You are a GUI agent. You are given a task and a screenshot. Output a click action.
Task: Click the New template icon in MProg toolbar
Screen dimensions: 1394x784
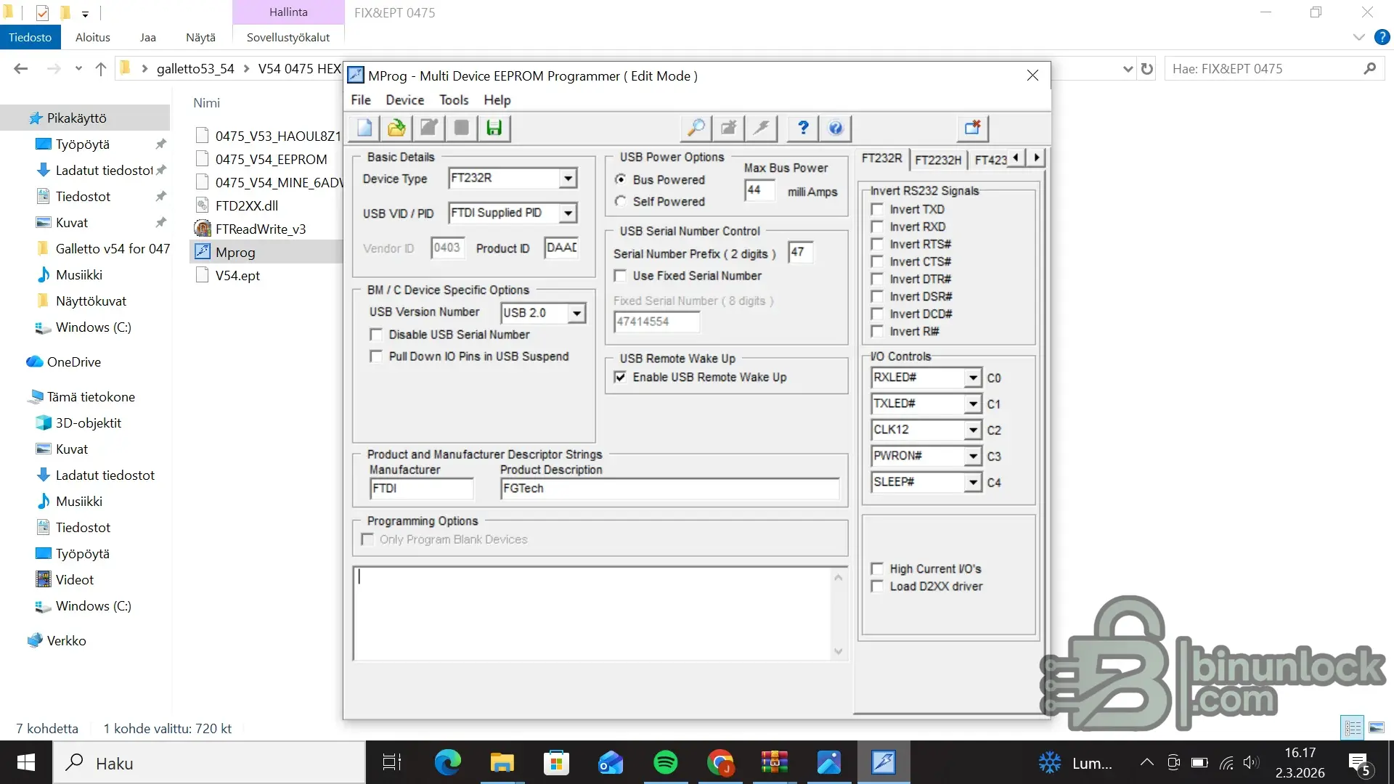pyautogui.click(x=364, y=128)
